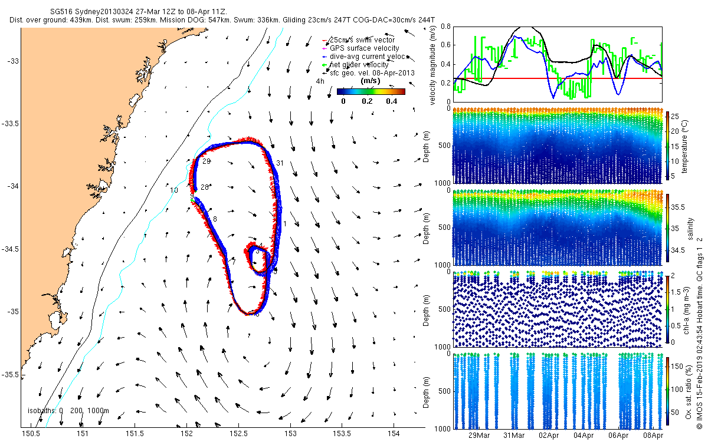
Task: Click the '35.5' tick on the salinity colorbar
Action: (x=678, y=207)
